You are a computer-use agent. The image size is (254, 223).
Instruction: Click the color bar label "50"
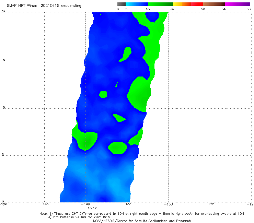point(203,9)
